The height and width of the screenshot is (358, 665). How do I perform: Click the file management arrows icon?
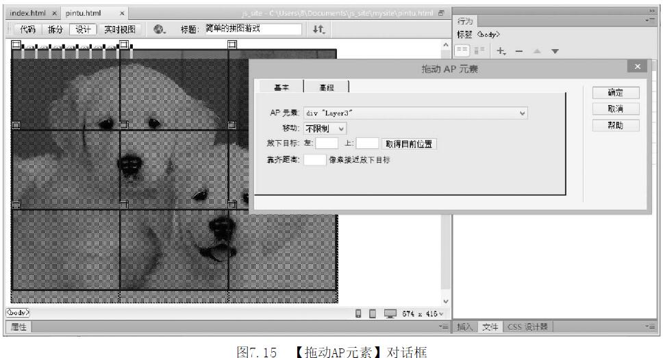click(320, 29)
